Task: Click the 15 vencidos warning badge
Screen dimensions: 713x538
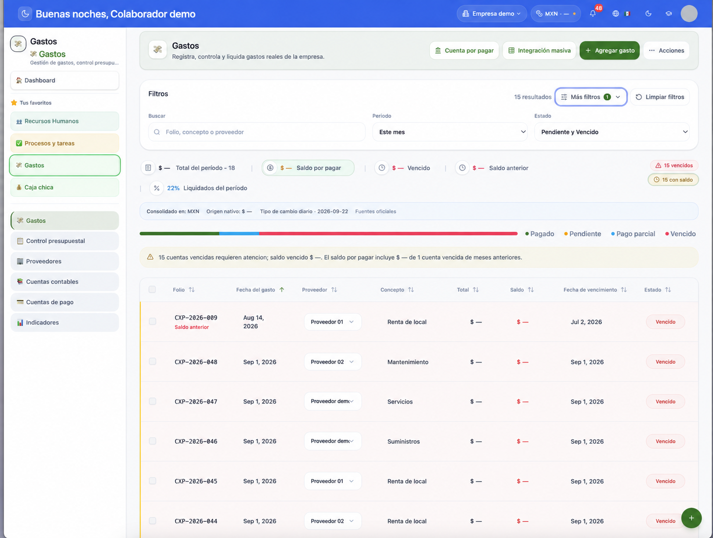Action: (x=673, y=166)
